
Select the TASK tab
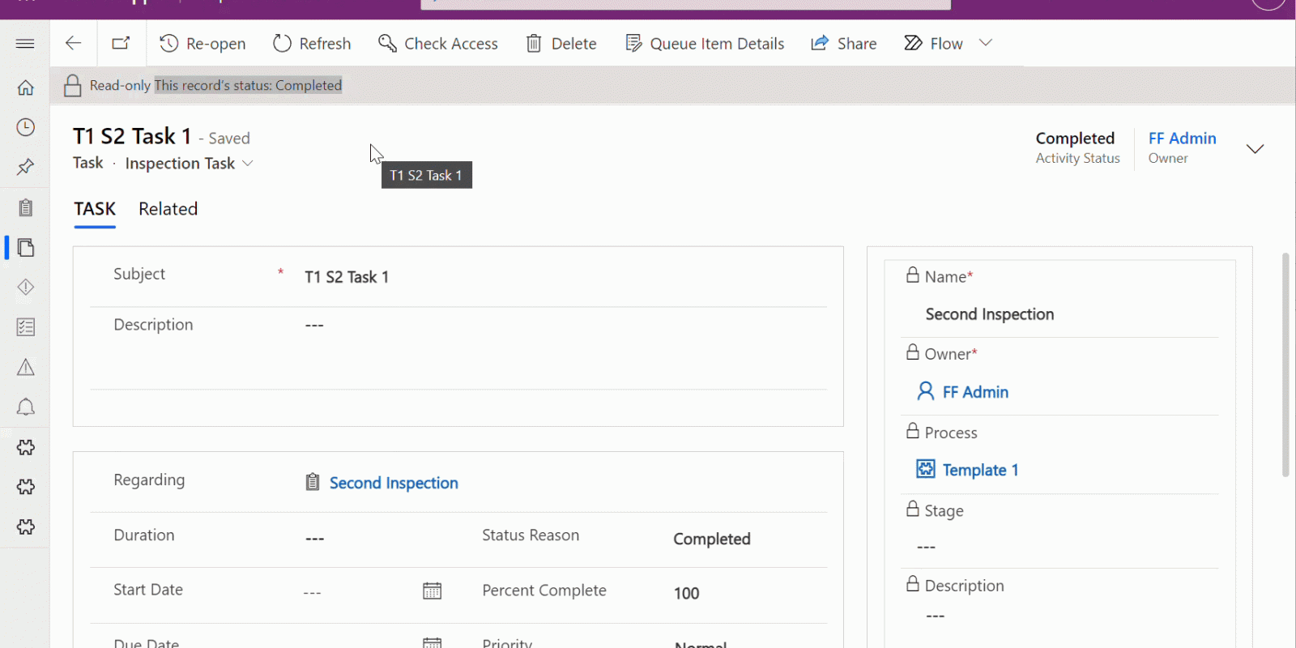tap(95, 209)
